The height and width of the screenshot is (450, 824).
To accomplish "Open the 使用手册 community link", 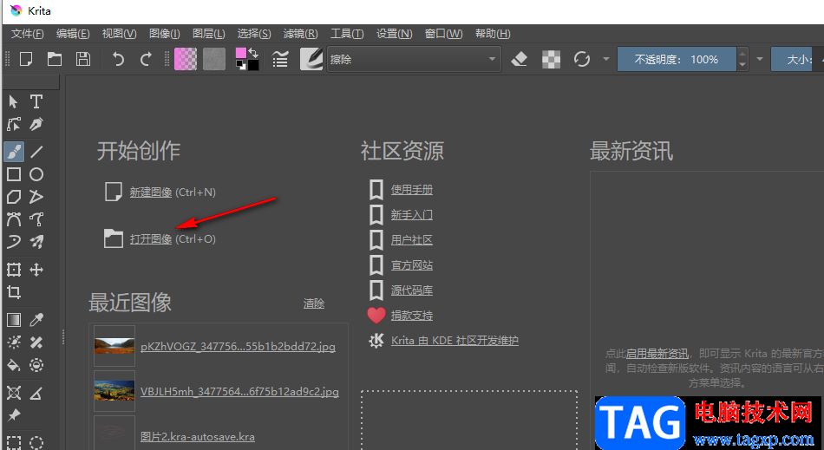I will pyautogui.click(x=412, y=190).
